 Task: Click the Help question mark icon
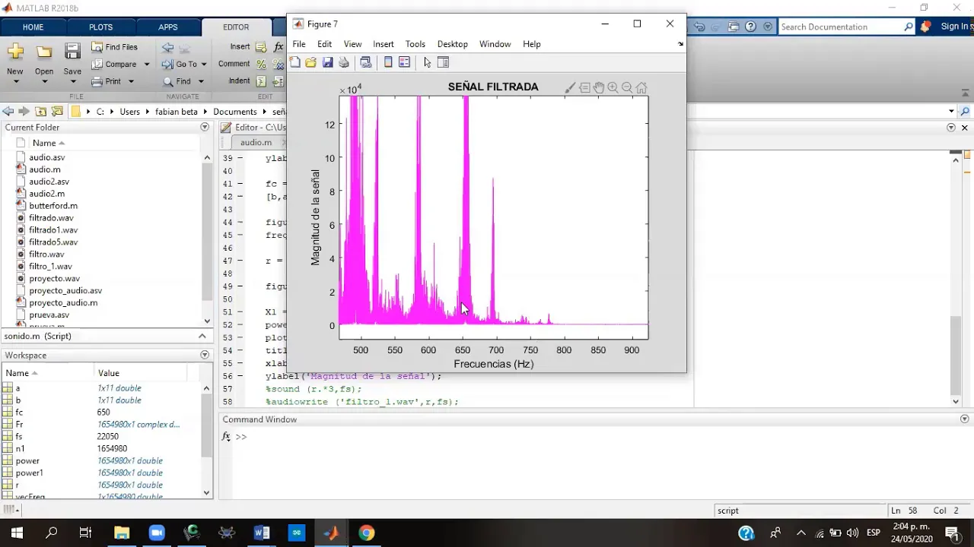(x=751, y=27)
